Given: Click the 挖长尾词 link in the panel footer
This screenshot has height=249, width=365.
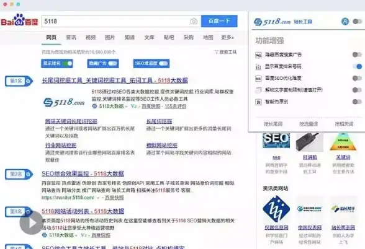Looking at the screenshot, I should [273, 124].
